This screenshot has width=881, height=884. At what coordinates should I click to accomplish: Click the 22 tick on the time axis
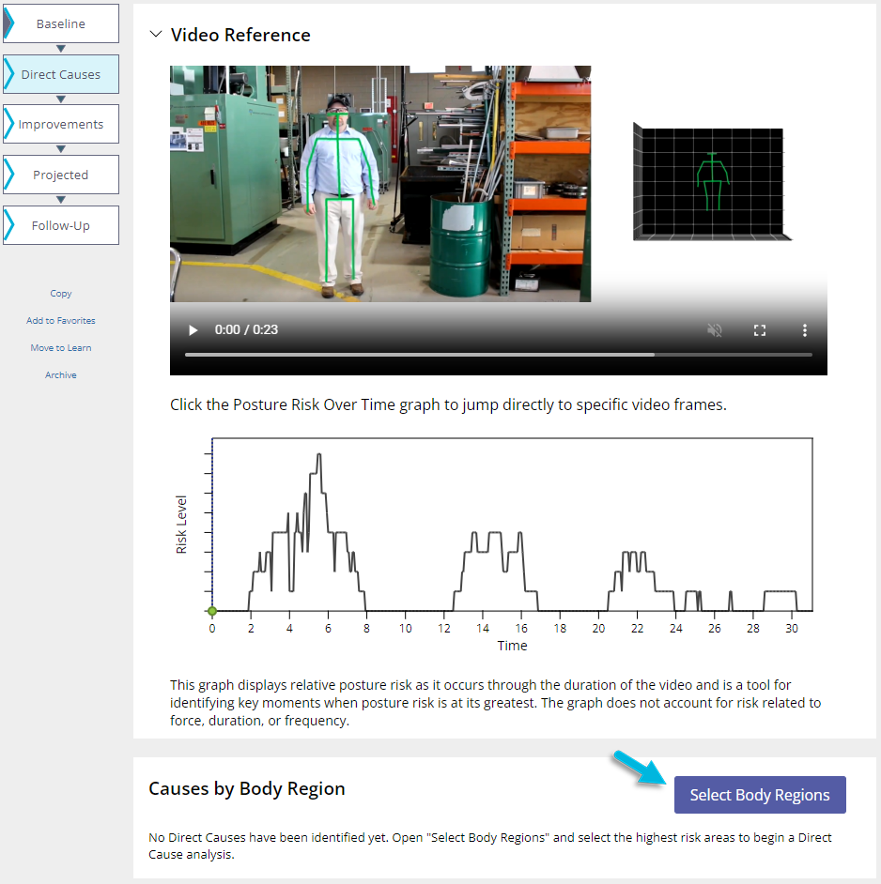(637, 628)
